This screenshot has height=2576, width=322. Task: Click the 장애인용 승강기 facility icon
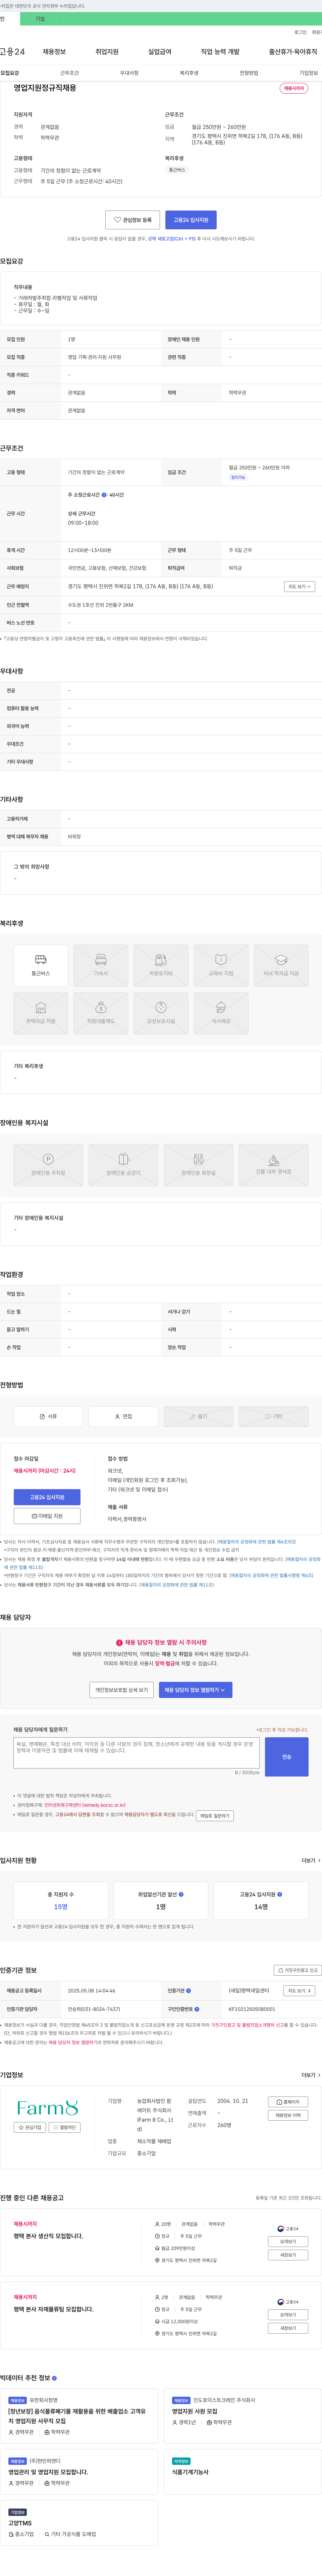(x=123, y=1165)
